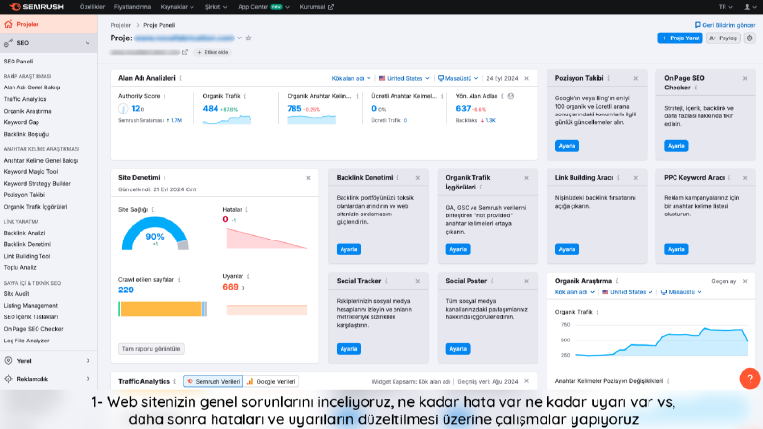Viewport: 763px width, 429px height.
Task: Open project settings gear icon
Action: pos(750,38)
